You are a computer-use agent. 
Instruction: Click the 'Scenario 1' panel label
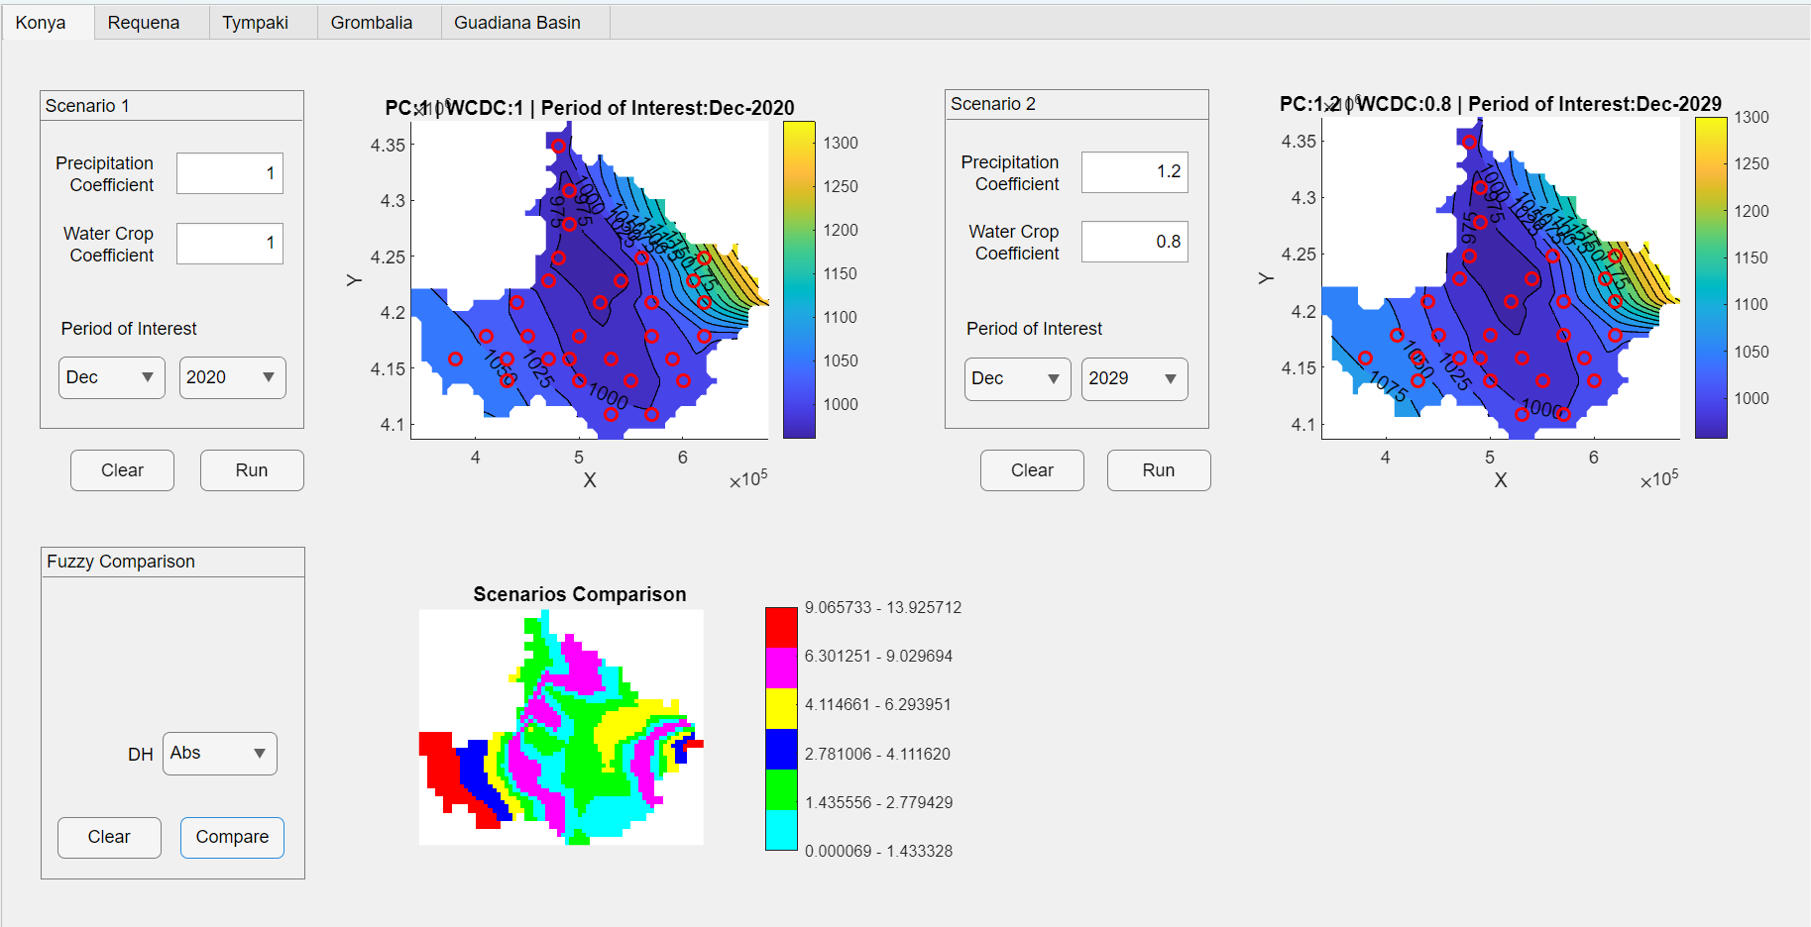click(x=87, y=106)
